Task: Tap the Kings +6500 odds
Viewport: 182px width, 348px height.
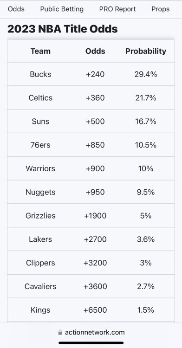Action: [x=95, y=310]
